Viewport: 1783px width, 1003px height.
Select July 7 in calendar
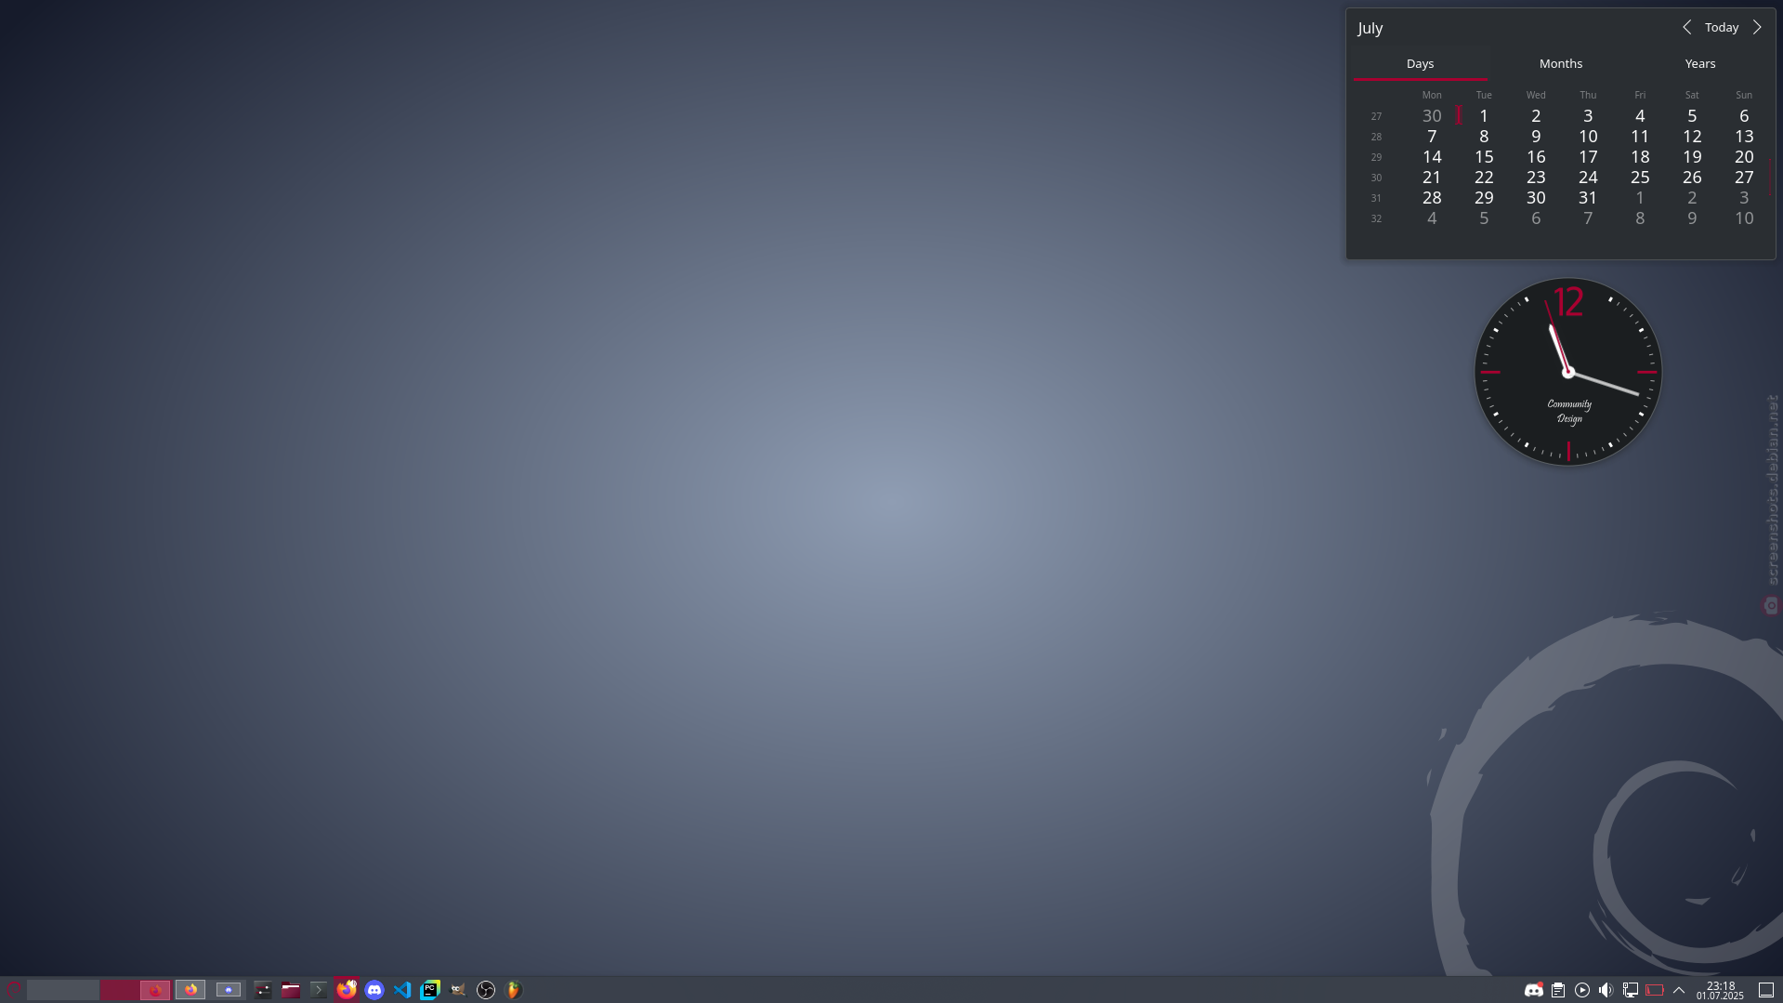[x=1432, y=137]
